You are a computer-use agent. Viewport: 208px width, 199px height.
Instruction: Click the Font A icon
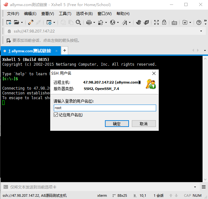pyautogui.click(x=124, y=22)
